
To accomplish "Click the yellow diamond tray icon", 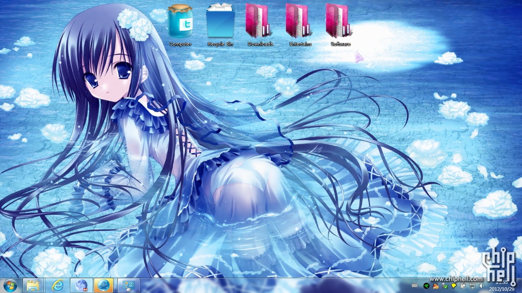I will pyautogui.click(x=454, y=285).
